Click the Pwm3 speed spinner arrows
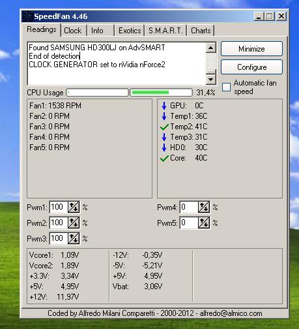 coord(74,238)
